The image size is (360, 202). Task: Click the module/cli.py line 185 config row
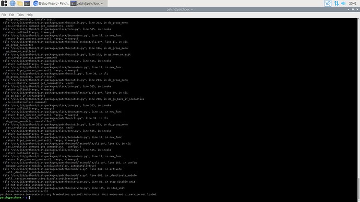pos(70,162)
